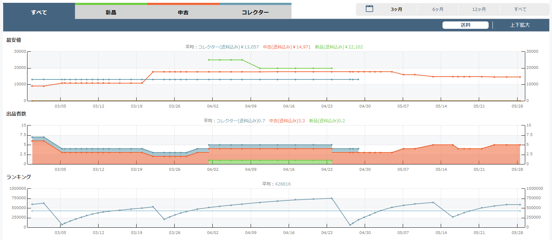Click the 上下拡大 vertical zoom button
Image resolution: width=552 pixels, height=240 pixels.
tap(520, 25)
